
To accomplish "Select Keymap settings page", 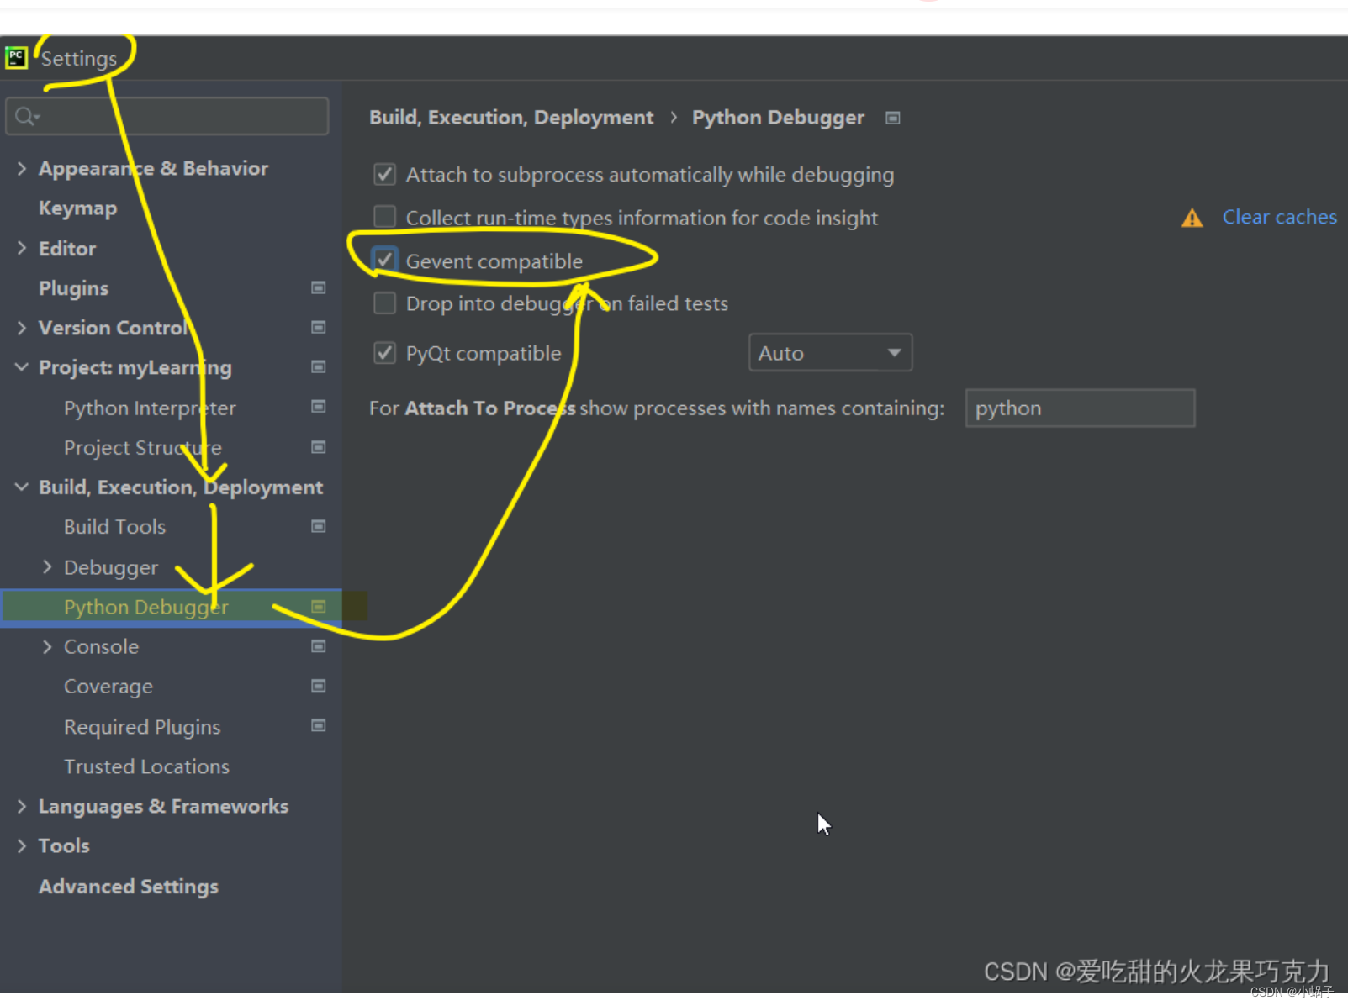I will 77,208.
